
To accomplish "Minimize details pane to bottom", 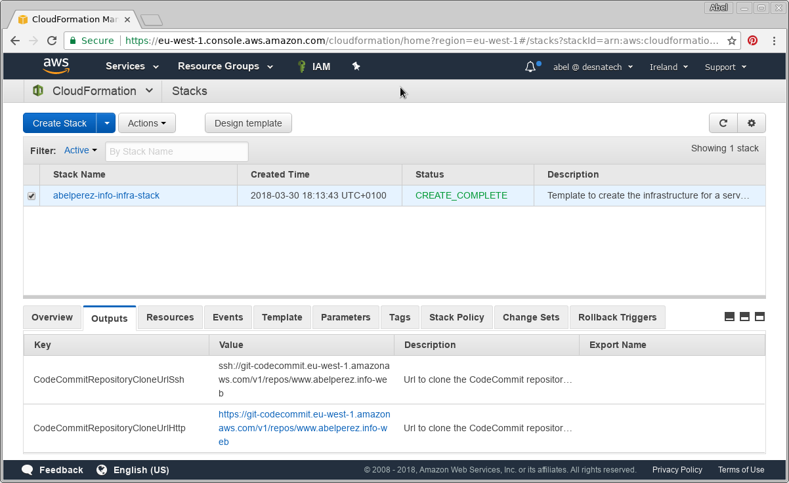I will pyautogui.click(x=729, y=317).
